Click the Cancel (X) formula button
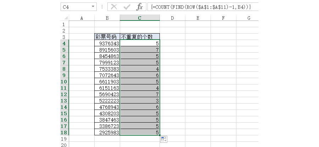The height and width of the screenshot is (147, 319). [x=114, y=7]
